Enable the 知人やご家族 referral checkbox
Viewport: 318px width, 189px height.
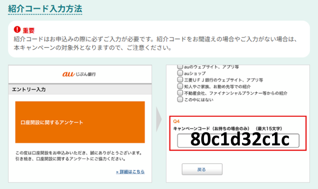pos(180,86)
